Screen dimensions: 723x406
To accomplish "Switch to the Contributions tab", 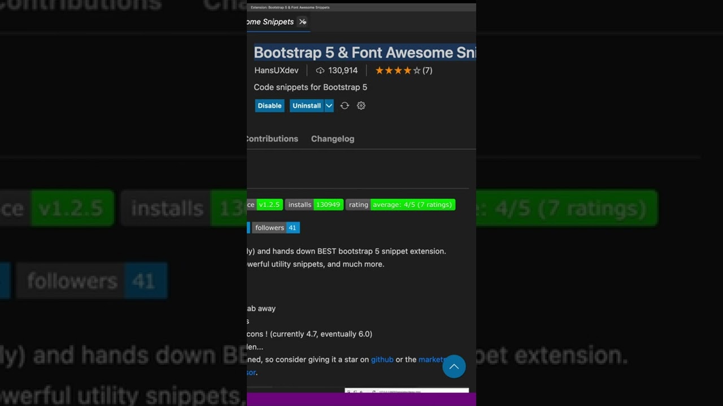I will [x=272, y=139].
